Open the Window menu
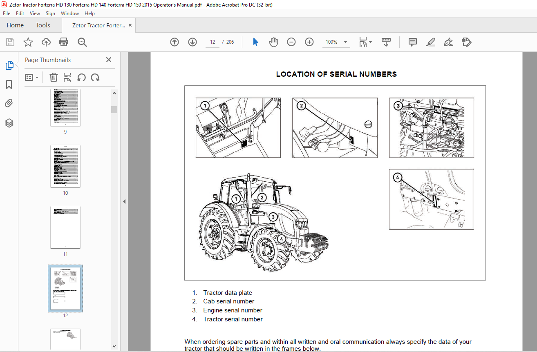Image resolution: width=537 pixels, height=352 pixels. 70,13
